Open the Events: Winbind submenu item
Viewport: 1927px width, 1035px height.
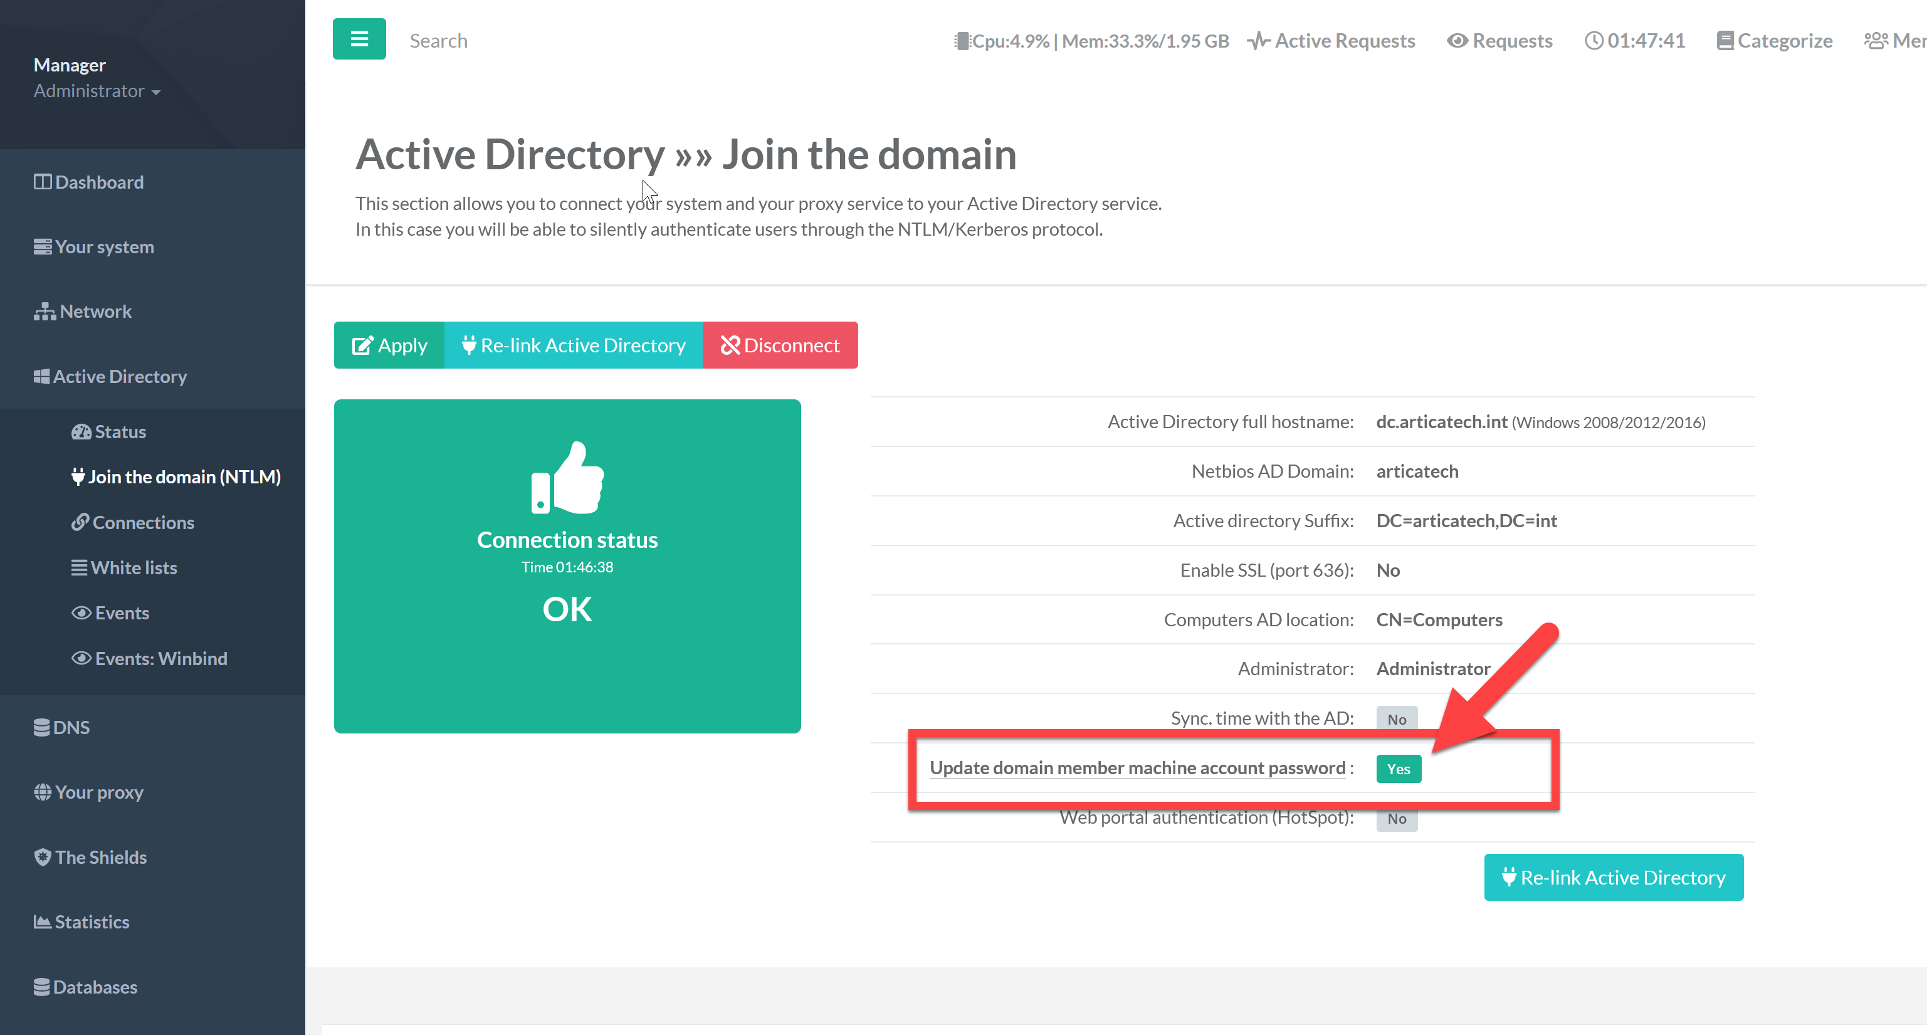(160, 658)
